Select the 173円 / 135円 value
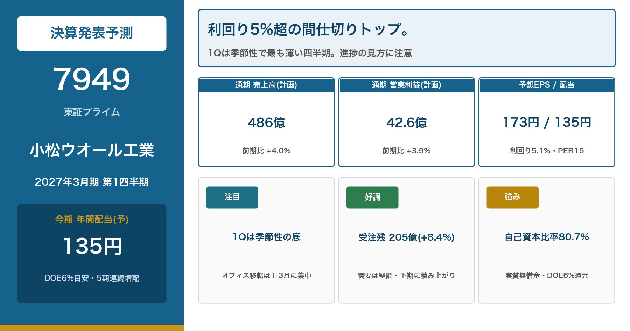This screenshot has width=630, height=331. coord(547,123)
